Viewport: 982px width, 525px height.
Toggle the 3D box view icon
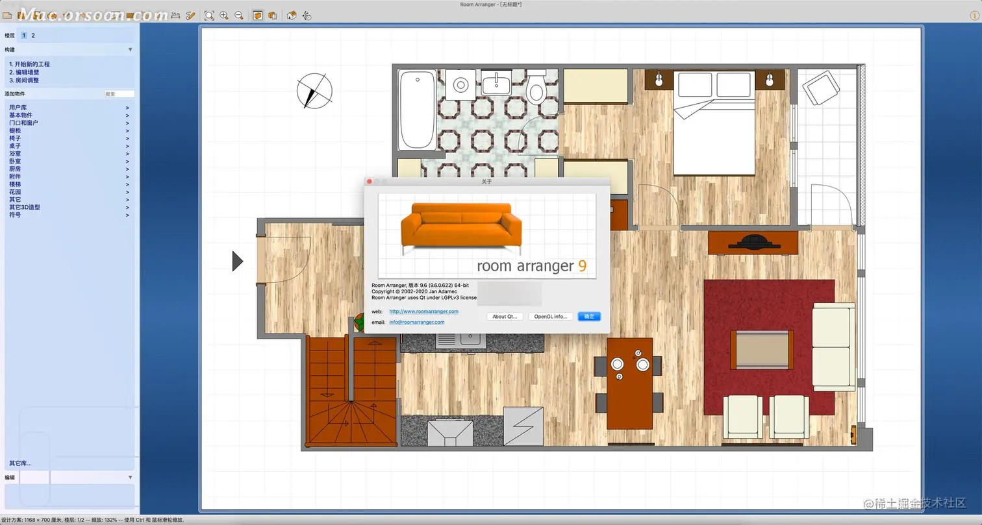[x=258, y=16]
